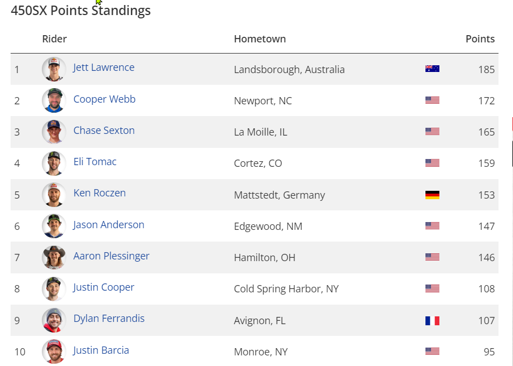Click the Hometown column header
This screenshot has height=366, width=513.
[x=260, y=39]
